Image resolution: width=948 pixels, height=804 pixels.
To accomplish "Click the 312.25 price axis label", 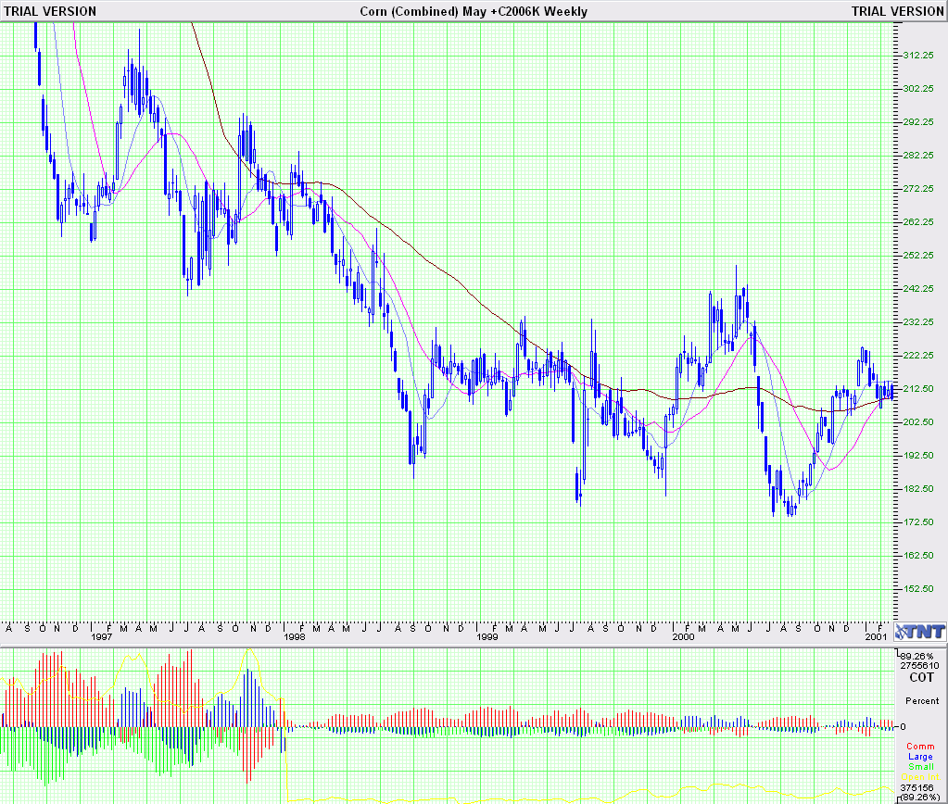I will click(x=918, y=55).
